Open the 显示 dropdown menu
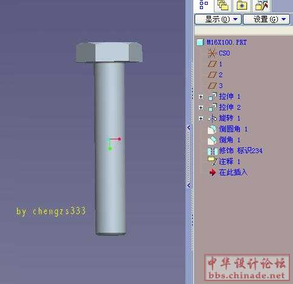The height and width of the screenshot is (284, 293). (x=218, y=19)
